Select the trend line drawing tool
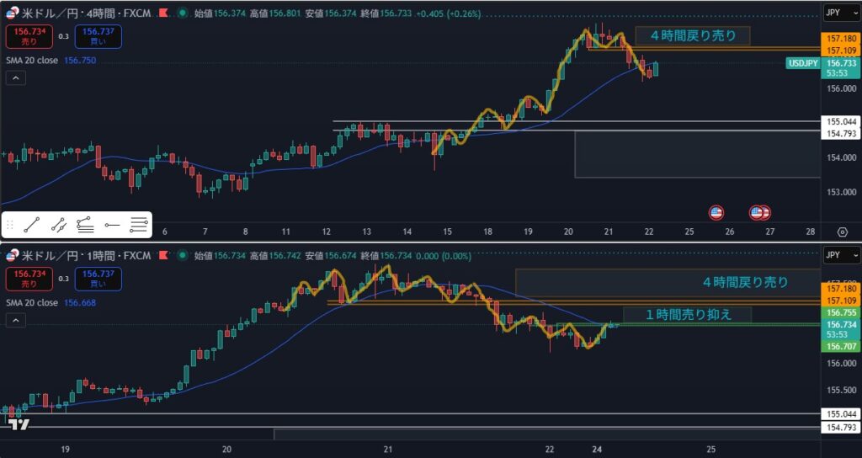Image resolution: width=862 pixels, height=458 pixels. pyautogui.click(x=32, y=225)
